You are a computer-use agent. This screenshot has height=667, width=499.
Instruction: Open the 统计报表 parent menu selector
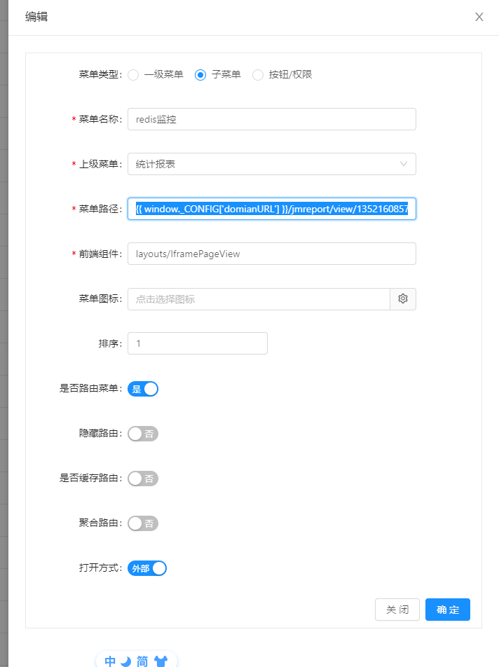272,164
